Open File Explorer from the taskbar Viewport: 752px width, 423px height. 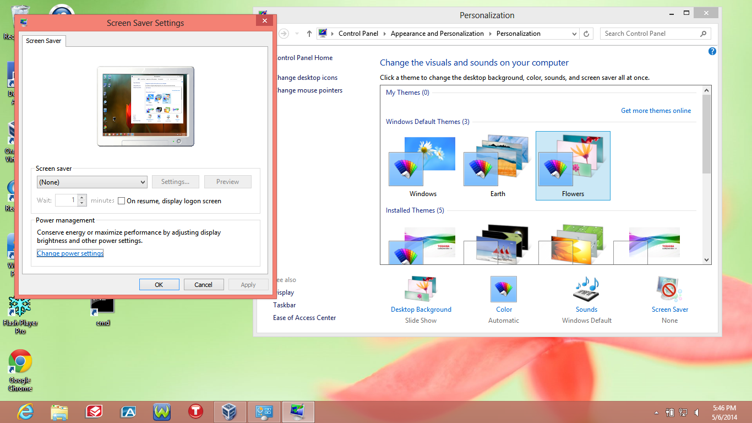pyautogui.click(x=59, y=412)
